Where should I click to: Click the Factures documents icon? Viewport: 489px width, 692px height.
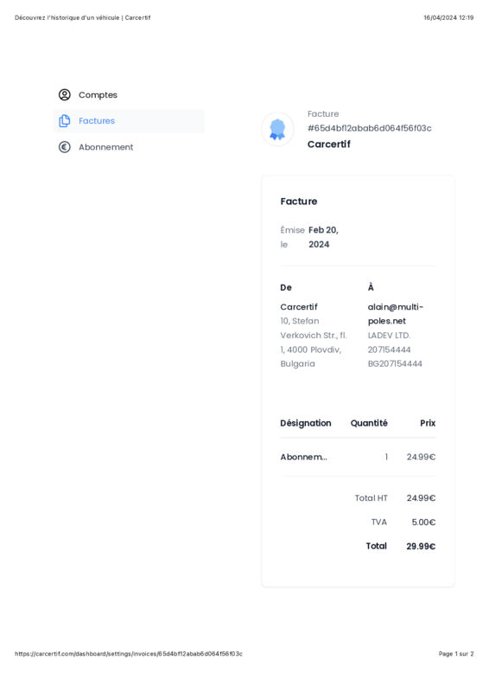point(65,121)
